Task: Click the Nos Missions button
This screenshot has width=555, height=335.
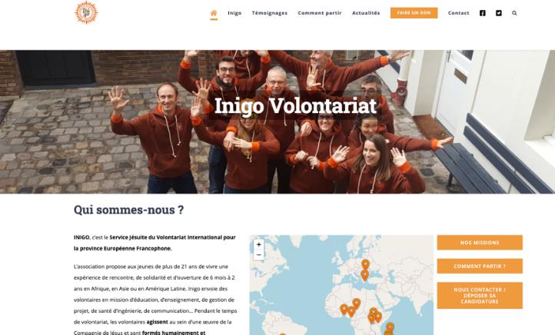Action: coord(480,243)
